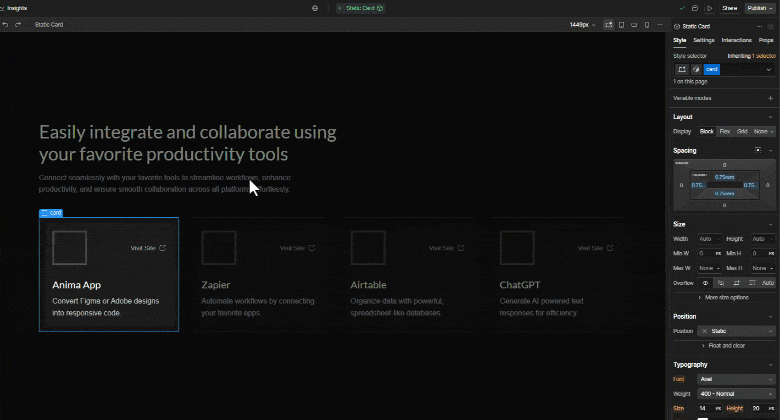Select the blue card class chip
The height and width of the screenshot is (420, 780).
pos(712,69)
